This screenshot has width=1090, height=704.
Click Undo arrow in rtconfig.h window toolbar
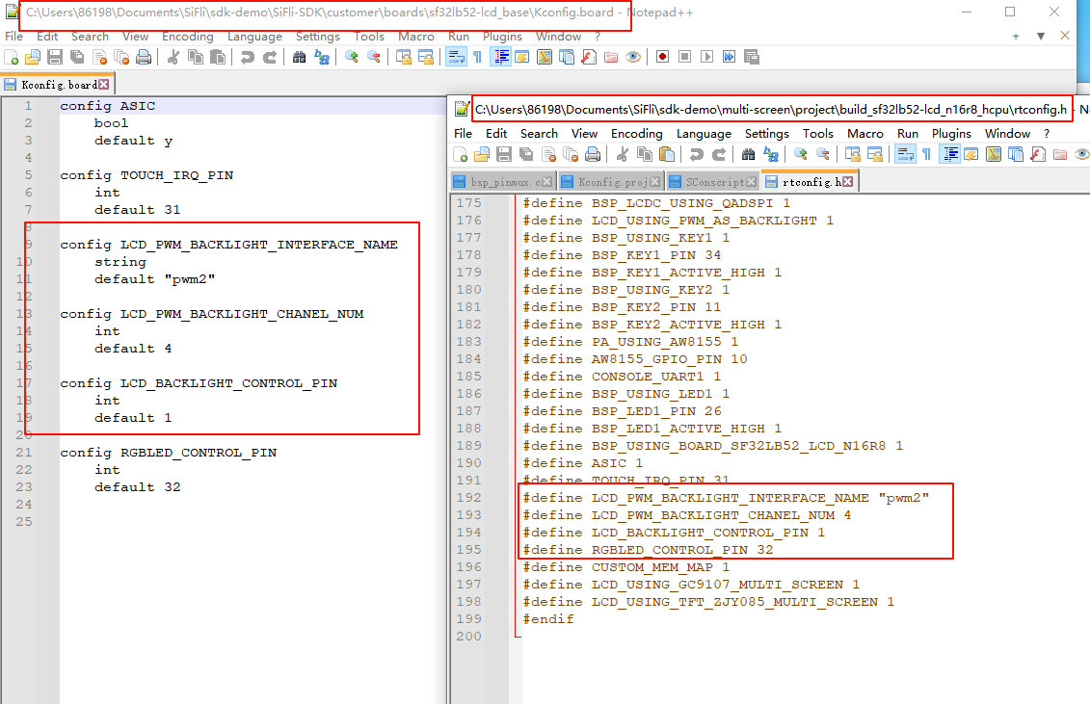[696, 154]
